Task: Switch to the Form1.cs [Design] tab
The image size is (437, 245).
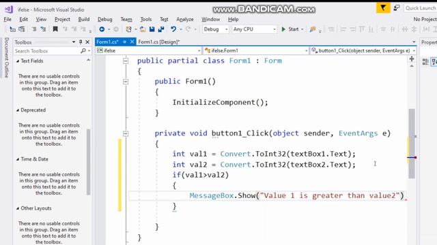Action: pos(159,42)
